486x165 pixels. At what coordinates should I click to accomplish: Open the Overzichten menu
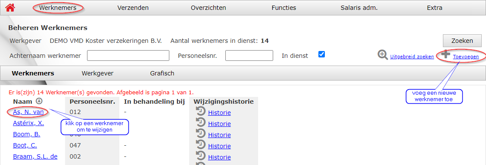point(208,8)
